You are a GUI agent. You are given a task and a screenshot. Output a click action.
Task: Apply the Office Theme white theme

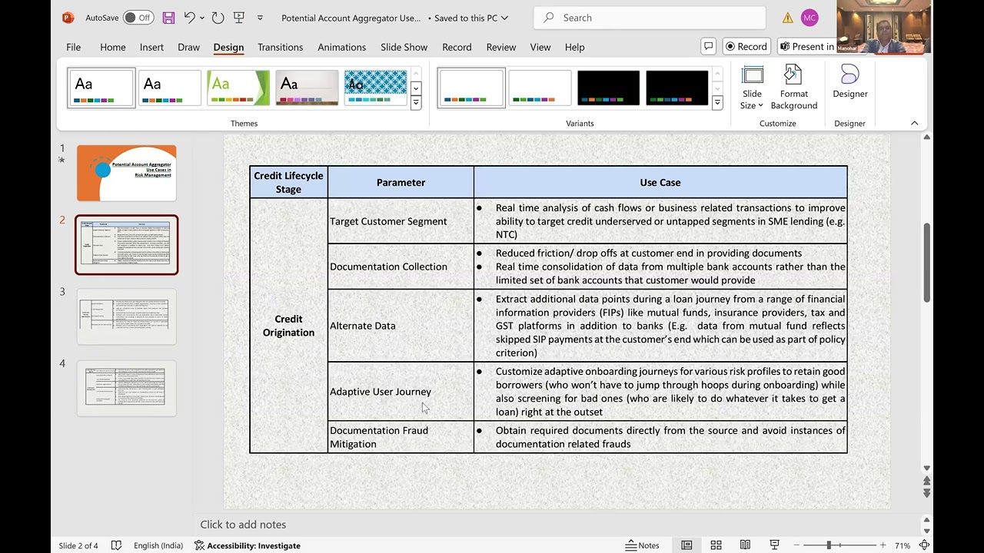pyautogui.click(x=101, y=88)
